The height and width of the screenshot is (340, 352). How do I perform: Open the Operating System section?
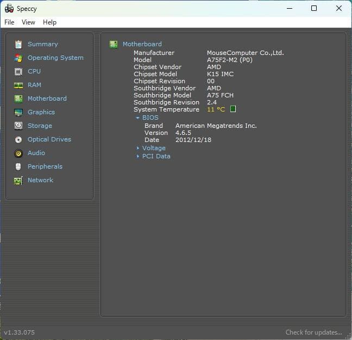(55, 58)
